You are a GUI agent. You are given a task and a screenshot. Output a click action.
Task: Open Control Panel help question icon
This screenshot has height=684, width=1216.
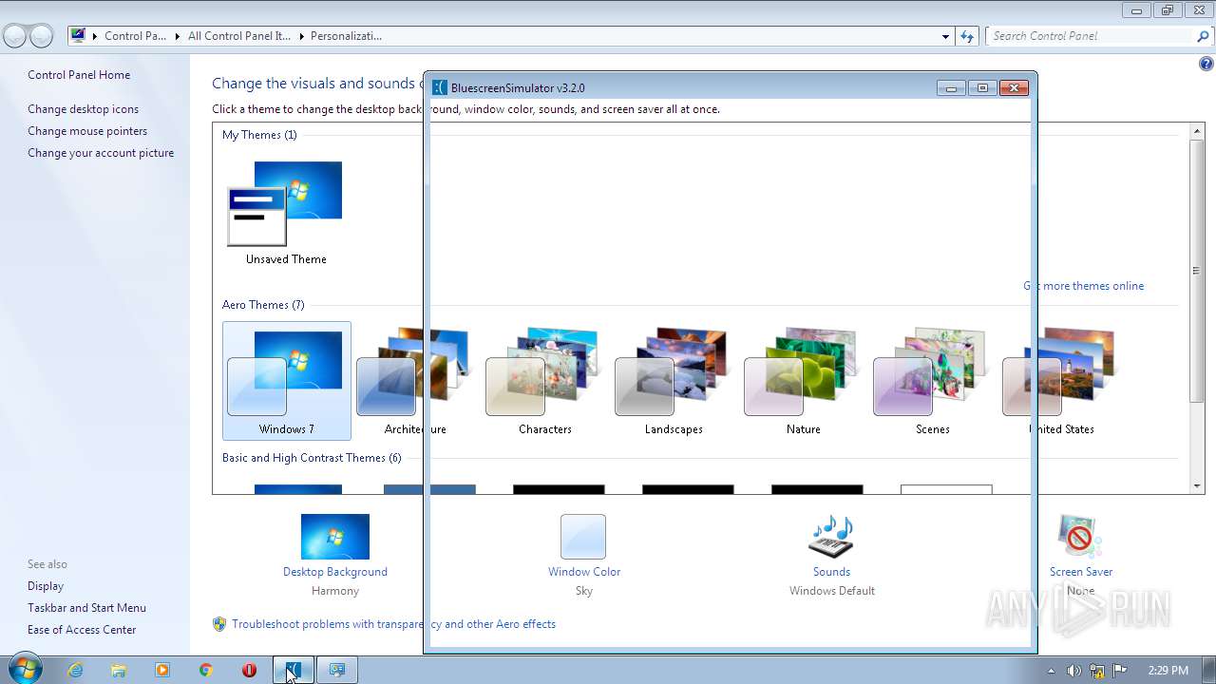pos(1206,65)
